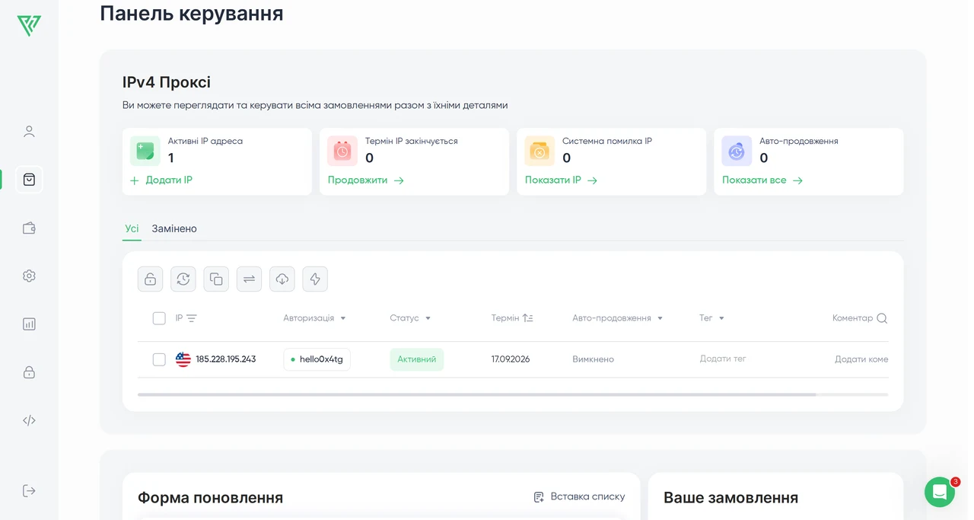The height and width of the screenshot is (520, 974).
Task: Click the horizontal table scrollbar
Action: 476,394
